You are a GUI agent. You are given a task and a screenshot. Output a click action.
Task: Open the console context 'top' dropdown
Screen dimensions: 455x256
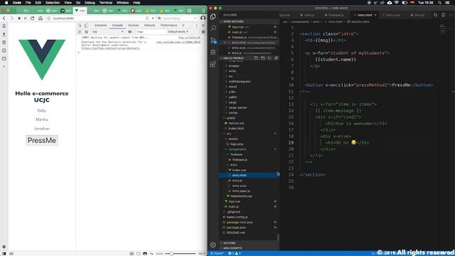pos(107,32)
